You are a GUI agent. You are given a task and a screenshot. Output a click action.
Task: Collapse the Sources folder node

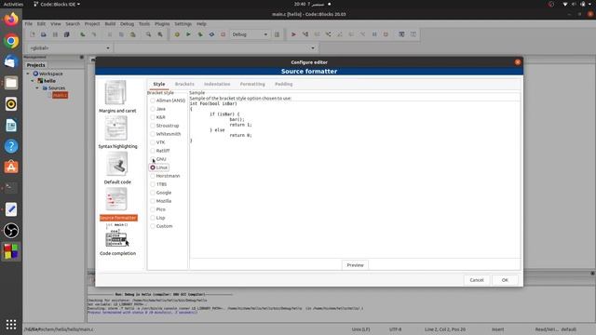tap(37, 88)
